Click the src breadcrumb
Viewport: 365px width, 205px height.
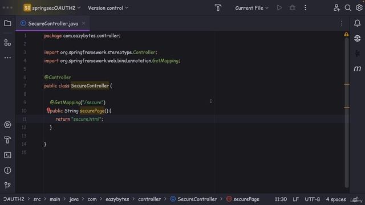tap(36, 199)
